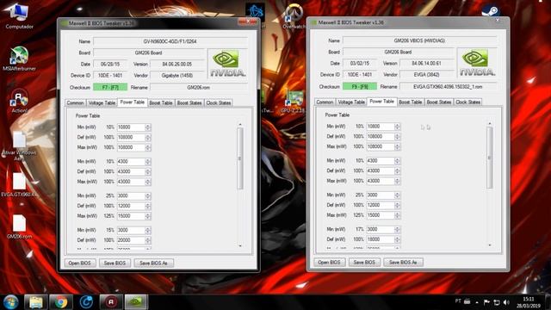This screenshot has height=310, width=551.
Task: Click the Min 4300 spinner in right window
Action: pyautogui.click(x=398, y=161)
